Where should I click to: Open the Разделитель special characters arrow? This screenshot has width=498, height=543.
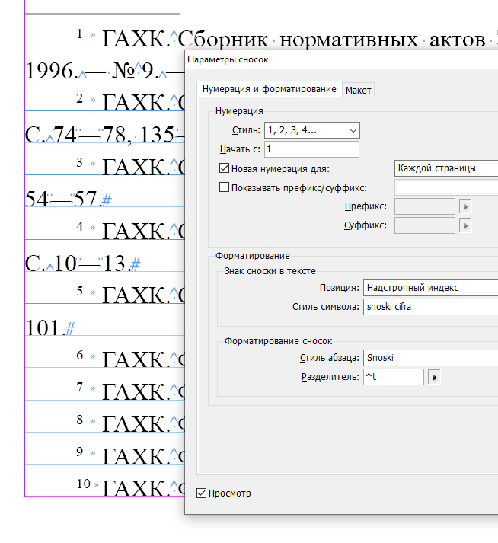[x=434, y=377]
